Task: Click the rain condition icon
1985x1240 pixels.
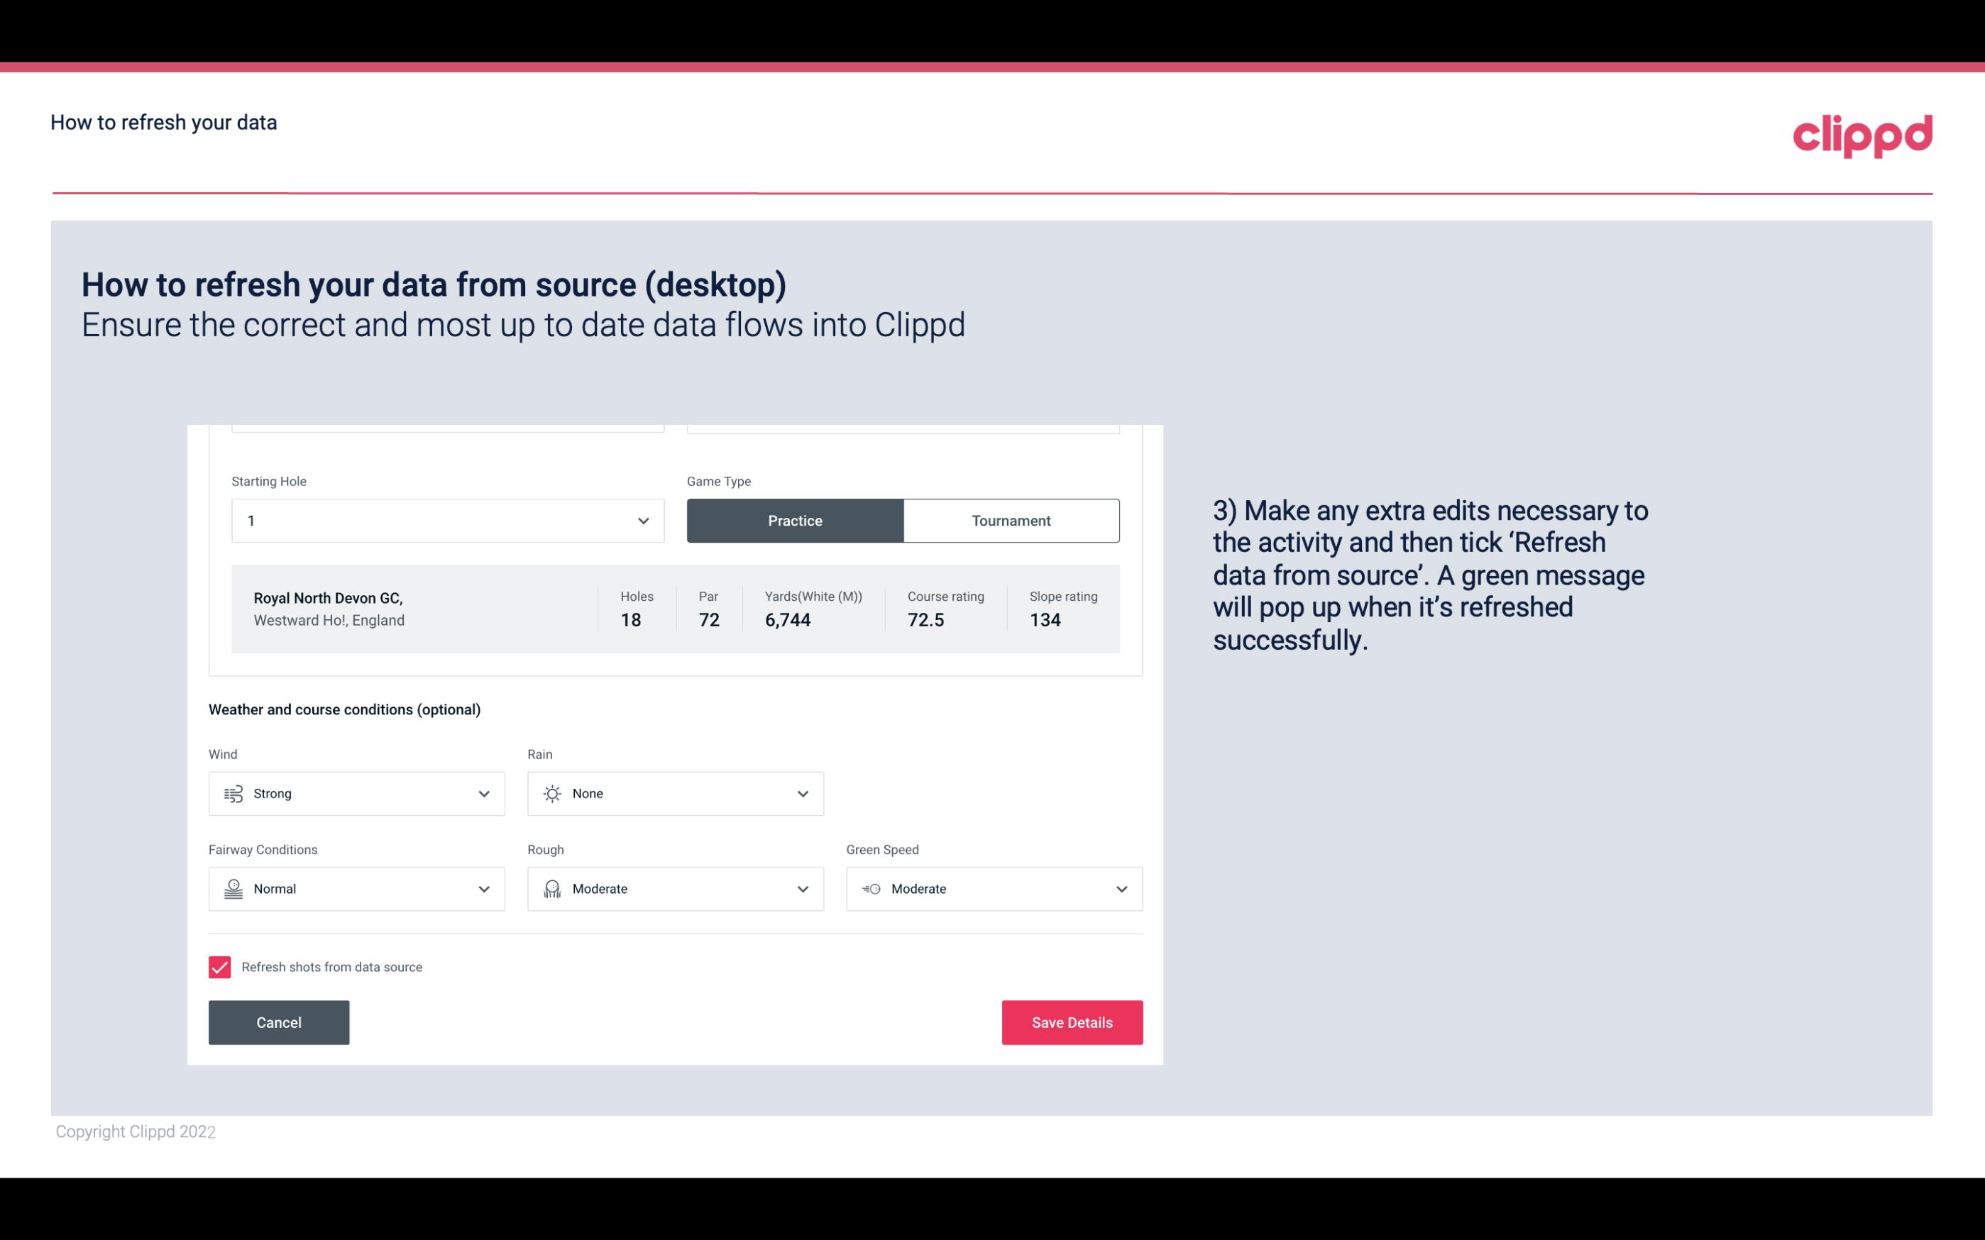Action: coord(551,793)
